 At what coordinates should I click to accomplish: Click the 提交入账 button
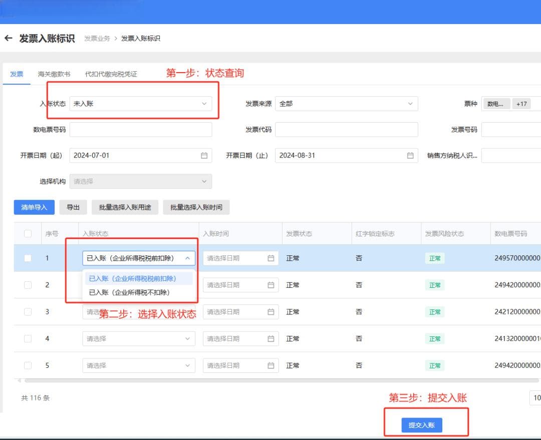click(x=422, y=425)
